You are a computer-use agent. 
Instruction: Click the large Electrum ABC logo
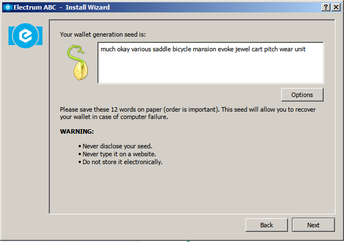25,36
